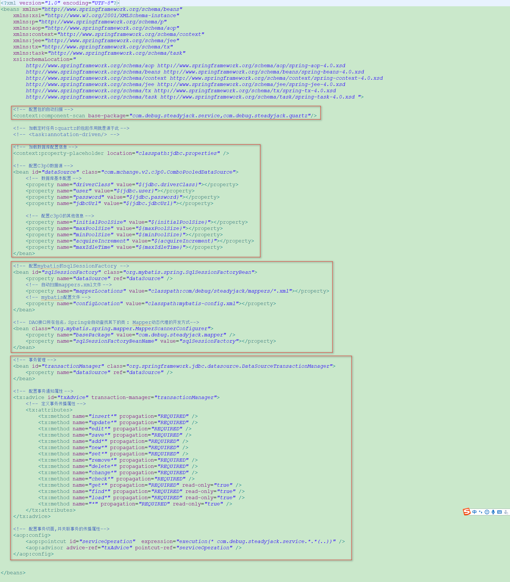Click the tx:method 'insert*' line
Screen dimensions: 510x582
pyautogui.click(x=118, y=416)
